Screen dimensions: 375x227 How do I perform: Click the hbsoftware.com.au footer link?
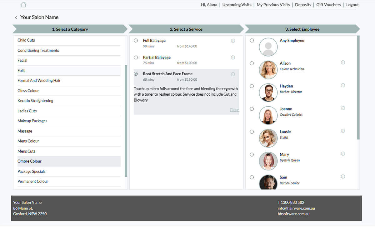293,214
